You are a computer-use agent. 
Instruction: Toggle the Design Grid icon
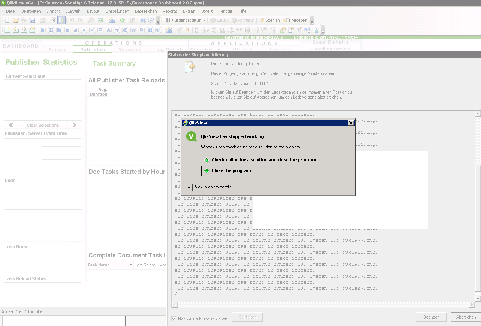[187, 30]
